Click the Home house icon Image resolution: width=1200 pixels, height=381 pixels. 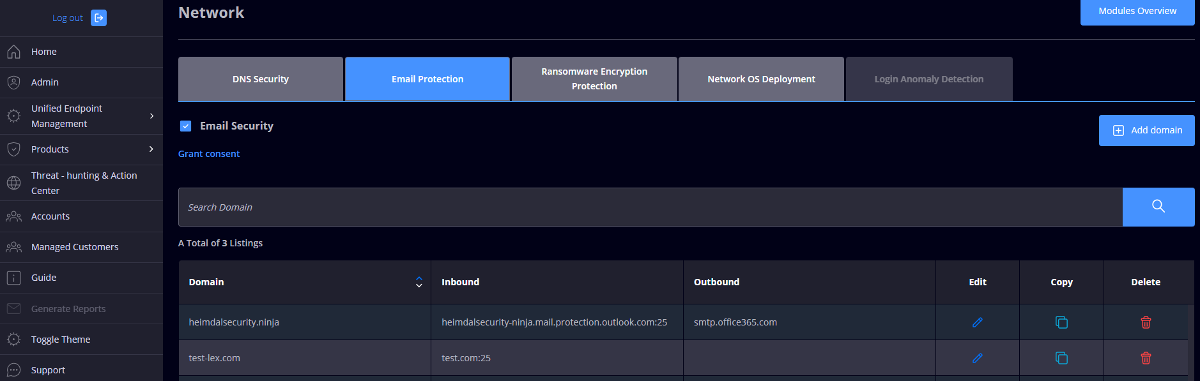pyautogui.click(x=13, y=52)
